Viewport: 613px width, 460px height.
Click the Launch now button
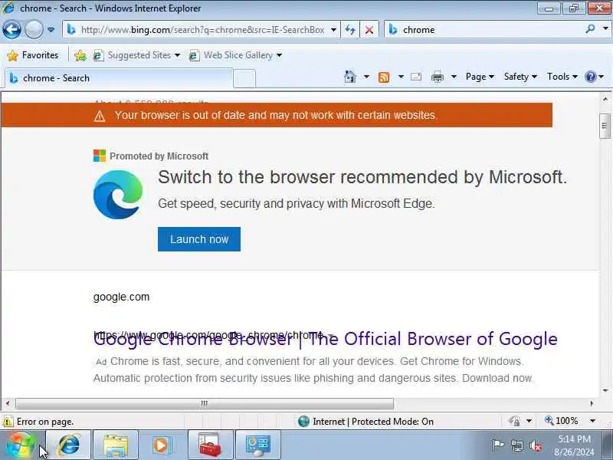(199, 239)
